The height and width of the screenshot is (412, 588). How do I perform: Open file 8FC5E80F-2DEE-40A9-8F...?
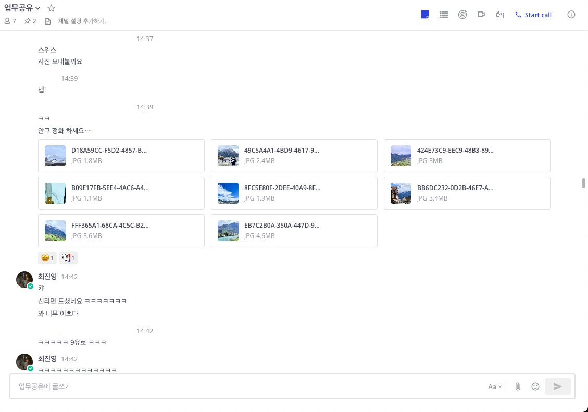pyautogui.click(x=294, y=193)
